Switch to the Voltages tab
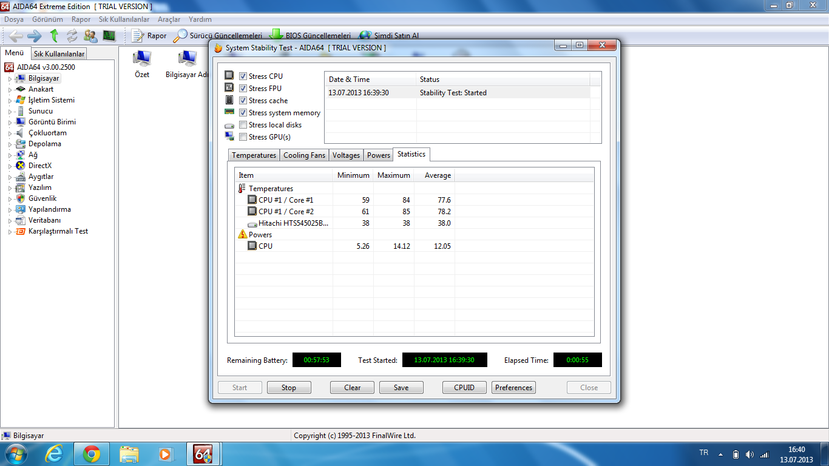The image size is (829, 466). pos(346,155)
